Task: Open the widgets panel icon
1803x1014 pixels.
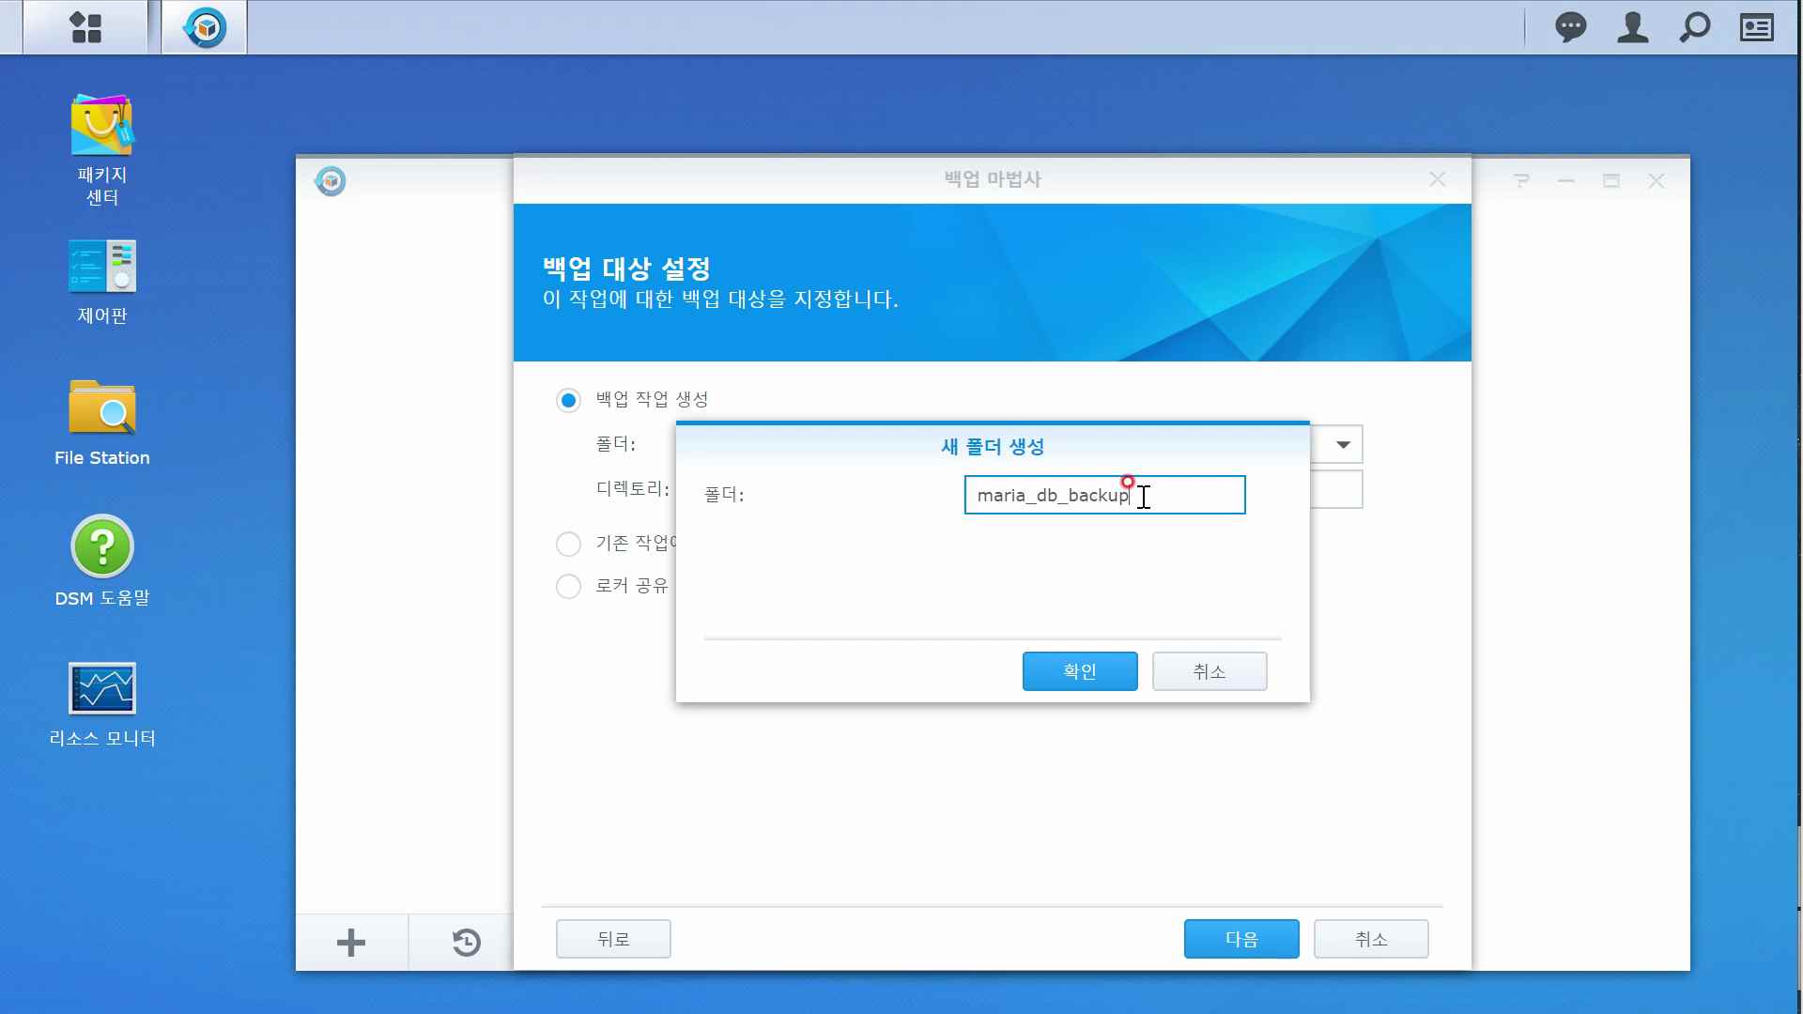Action: (x=1756, y=27)
